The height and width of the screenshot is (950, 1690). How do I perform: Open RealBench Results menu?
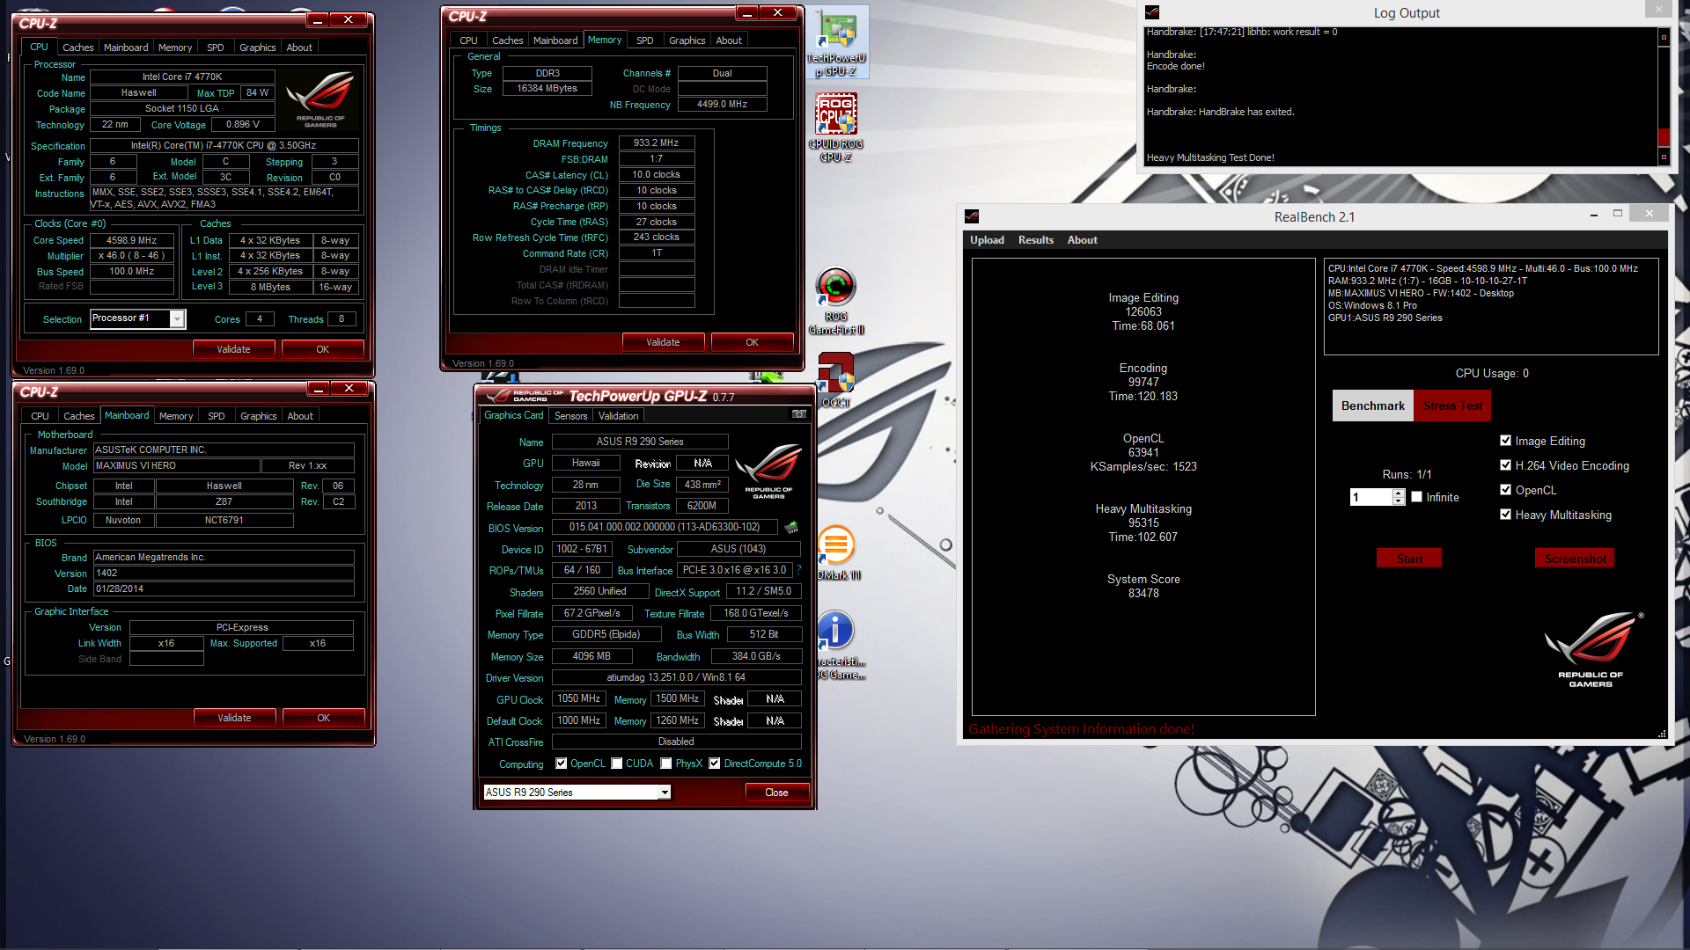tap(1036, 240)
